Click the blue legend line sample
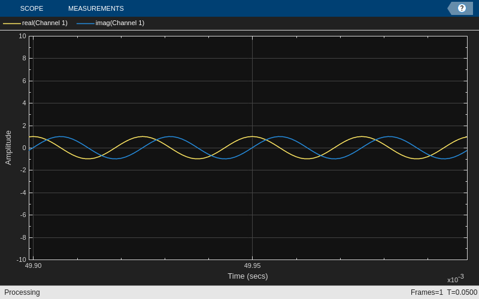This screenshot has width=479, height=299. (86, 23)
